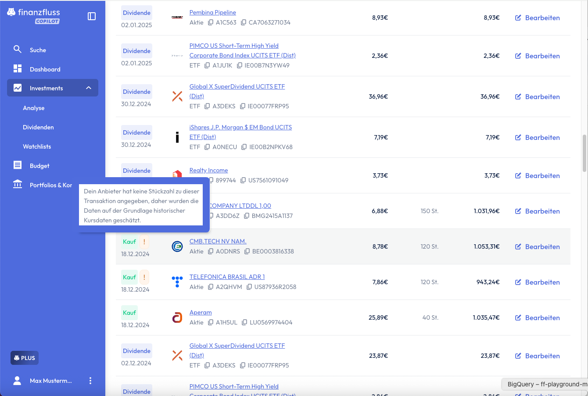Screen dimensions: 588x396
Task: Click the Telefonica Brasil logo
Action: point(177,282)
